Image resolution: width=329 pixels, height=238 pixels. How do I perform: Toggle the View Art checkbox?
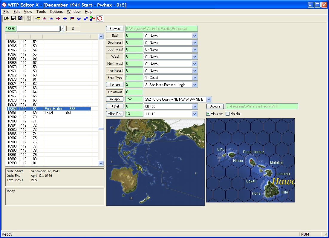208,114
